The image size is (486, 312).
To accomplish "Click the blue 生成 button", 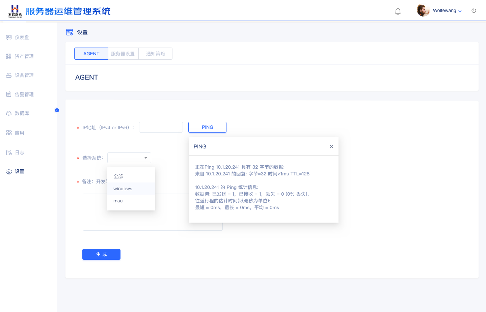I will pos(101,254).
